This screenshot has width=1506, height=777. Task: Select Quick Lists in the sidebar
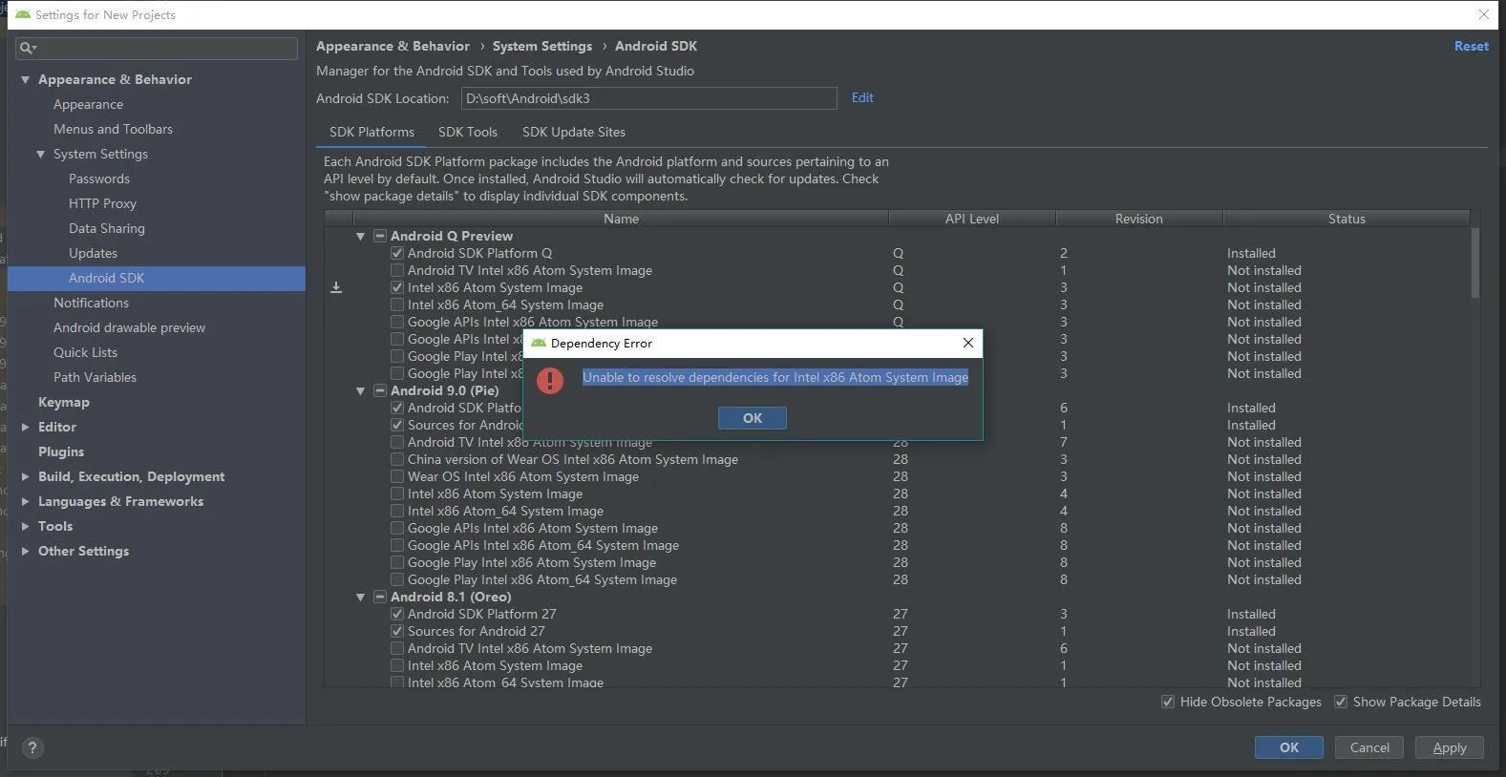[x=85, y=352]
